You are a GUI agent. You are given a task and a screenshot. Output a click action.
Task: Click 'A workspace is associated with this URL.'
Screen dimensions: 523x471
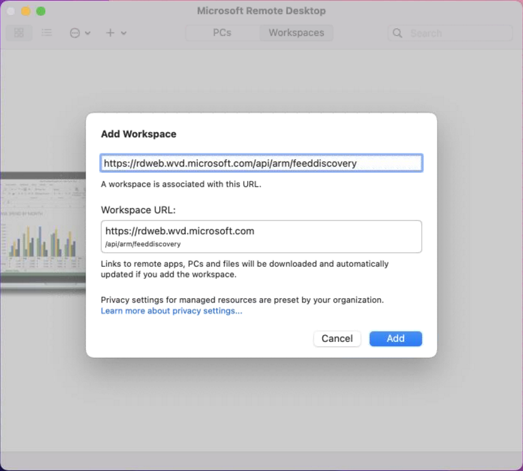tap(181, 184)
